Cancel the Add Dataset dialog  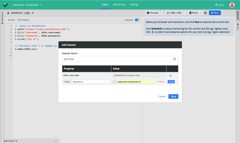[162, 96]
